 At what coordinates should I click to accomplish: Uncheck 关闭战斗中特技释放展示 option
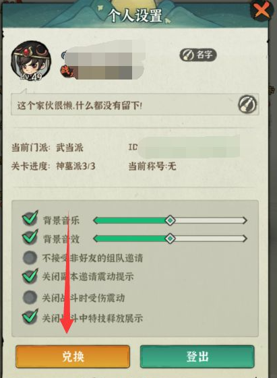coord(30,317)
